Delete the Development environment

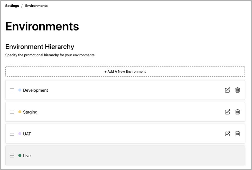pyautogui.click(x=238, y=90)
